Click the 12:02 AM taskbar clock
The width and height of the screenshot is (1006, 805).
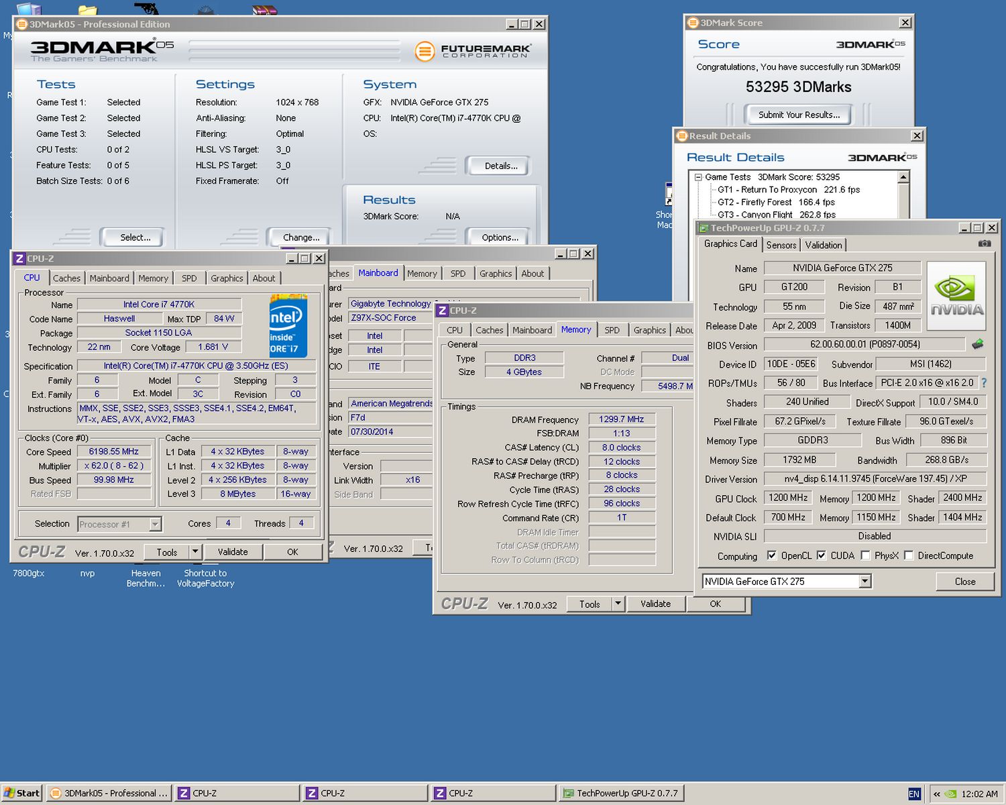click(979, 794)
